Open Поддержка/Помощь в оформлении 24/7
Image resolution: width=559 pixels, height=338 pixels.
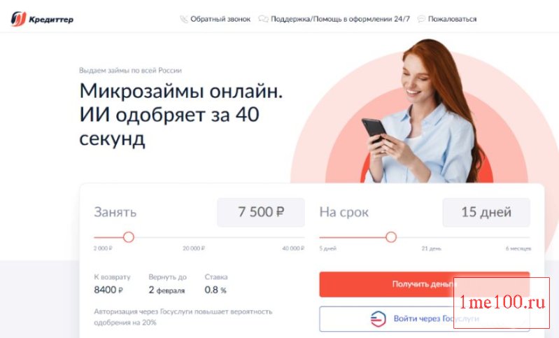point(340,19)
